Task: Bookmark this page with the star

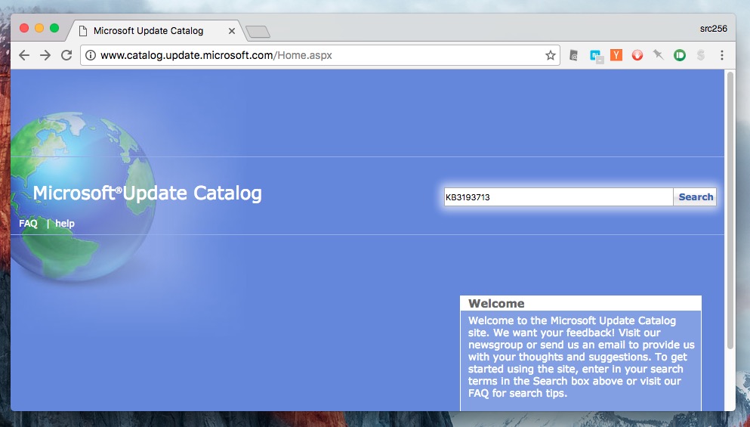Action: 550,55
